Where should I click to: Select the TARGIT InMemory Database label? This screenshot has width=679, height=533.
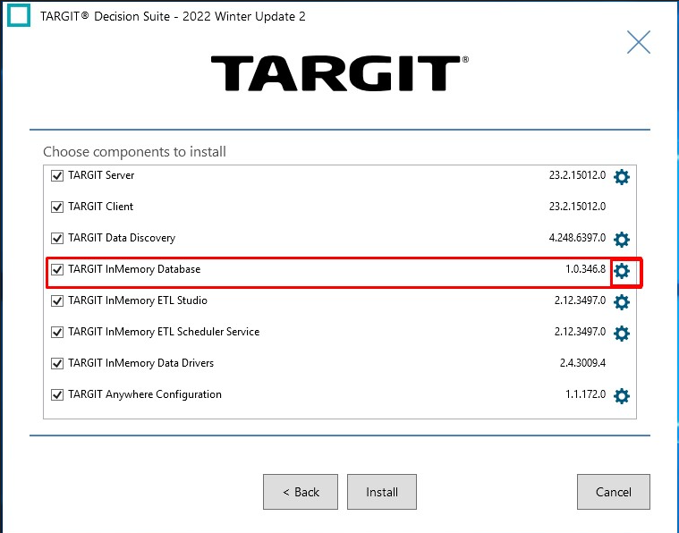click(x=134, y=269)
